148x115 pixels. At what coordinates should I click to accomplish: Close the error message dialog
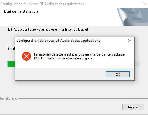[x=130, y=41]
